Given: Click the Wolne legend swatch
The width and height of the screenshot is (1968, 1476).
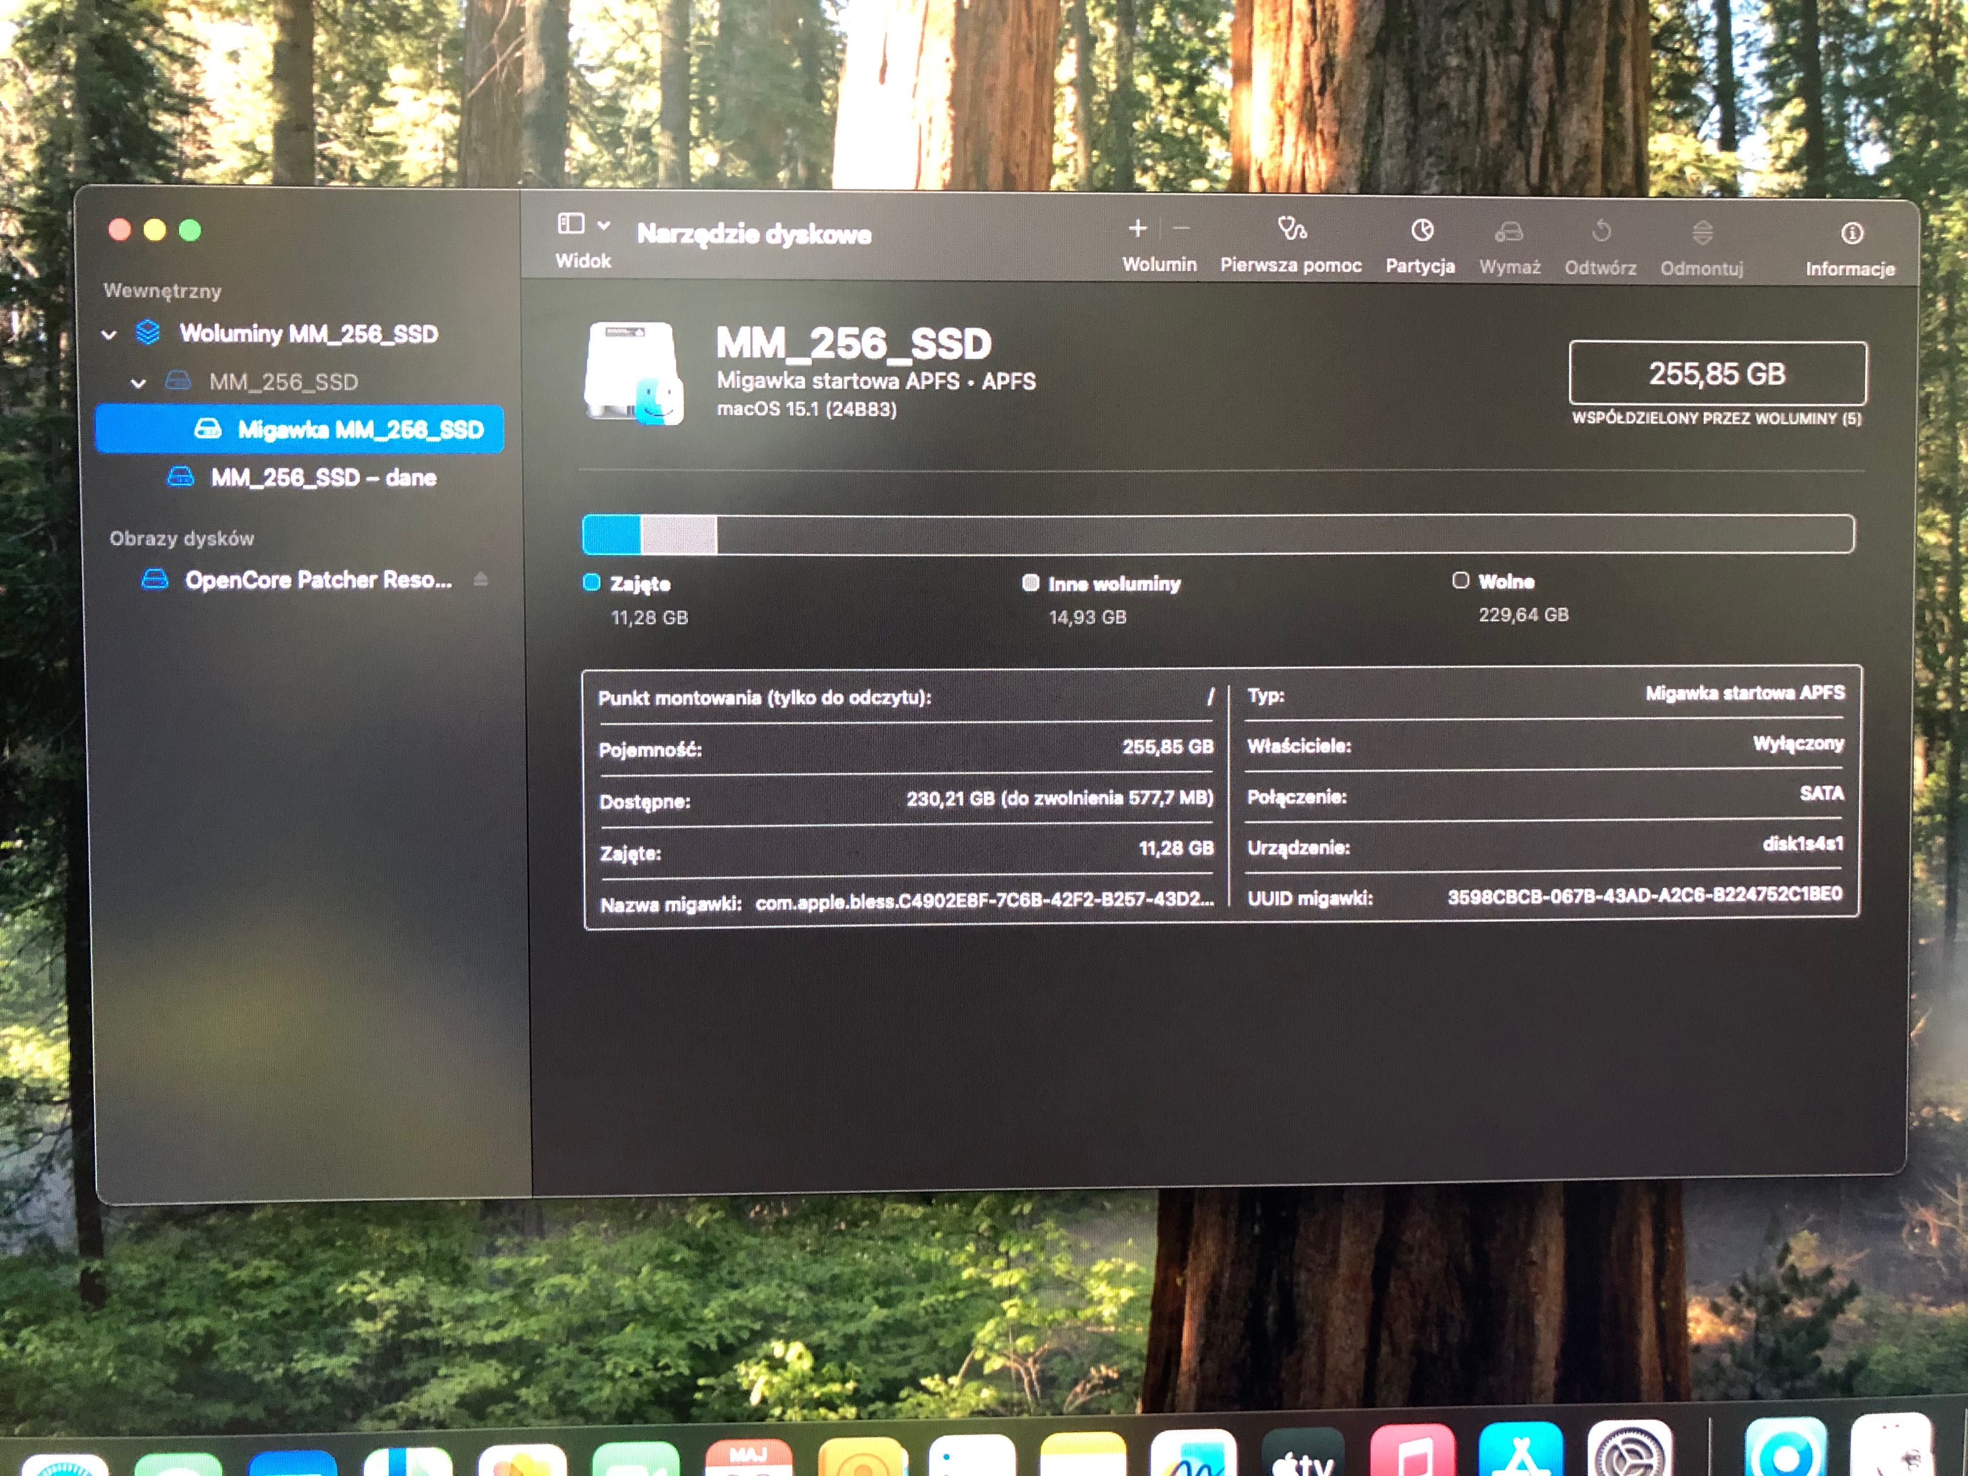Looking at the screenshot, I should [x=1460, y=580].
